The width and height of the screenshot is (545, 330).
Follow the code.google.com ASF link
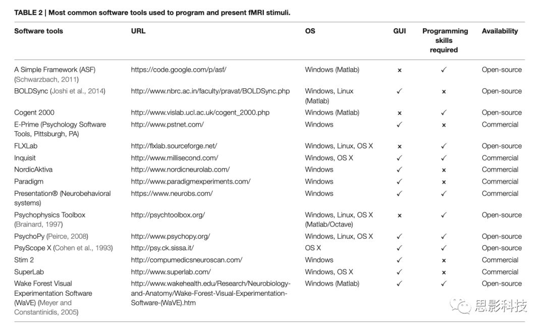click(x=182, y=70)
